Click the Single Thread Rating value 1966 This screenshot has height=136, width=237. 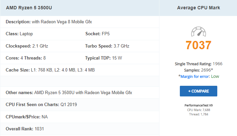218,64
